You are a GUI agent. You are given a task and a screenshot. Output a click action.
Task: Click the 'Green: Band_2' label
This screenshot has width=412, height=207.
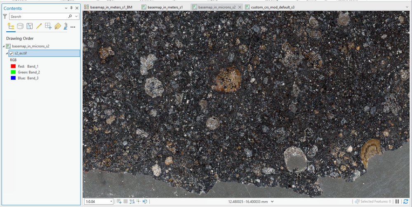pyautogui.click(x=29, y=72)
